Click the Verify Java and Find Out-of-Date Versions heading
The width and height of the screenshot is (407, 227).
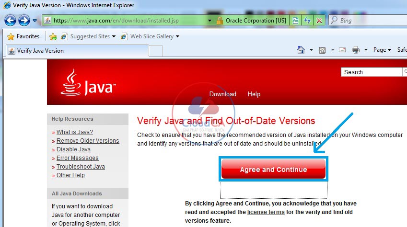tap(226, 121)
